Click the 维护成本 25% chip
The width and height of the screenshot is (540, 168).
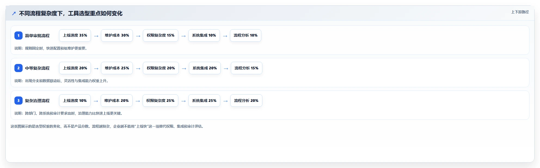117,68
